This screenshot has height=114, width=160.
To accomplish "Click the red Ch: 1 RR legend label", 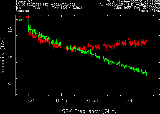I will 23,17.
